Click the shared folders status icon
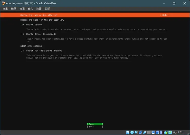This screenshot has width=190, height=135. (x=149, y=132)
